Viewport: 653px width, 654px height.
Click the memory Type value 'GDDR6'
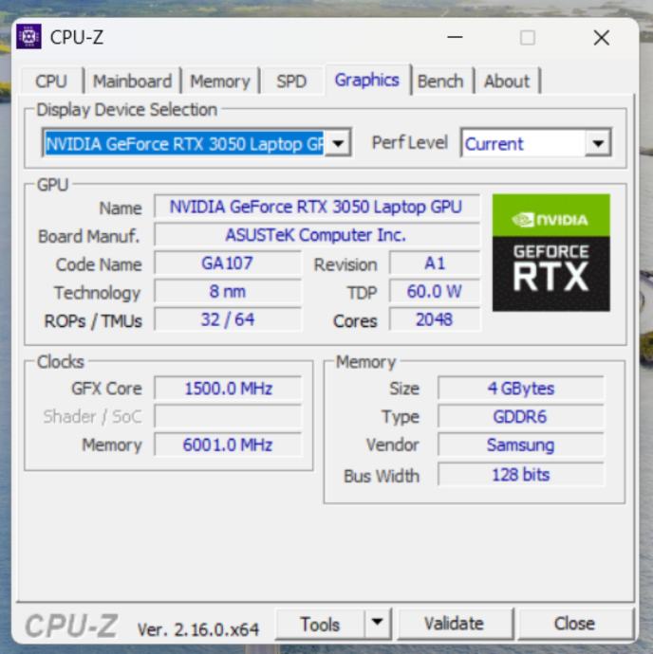[520, 417]
